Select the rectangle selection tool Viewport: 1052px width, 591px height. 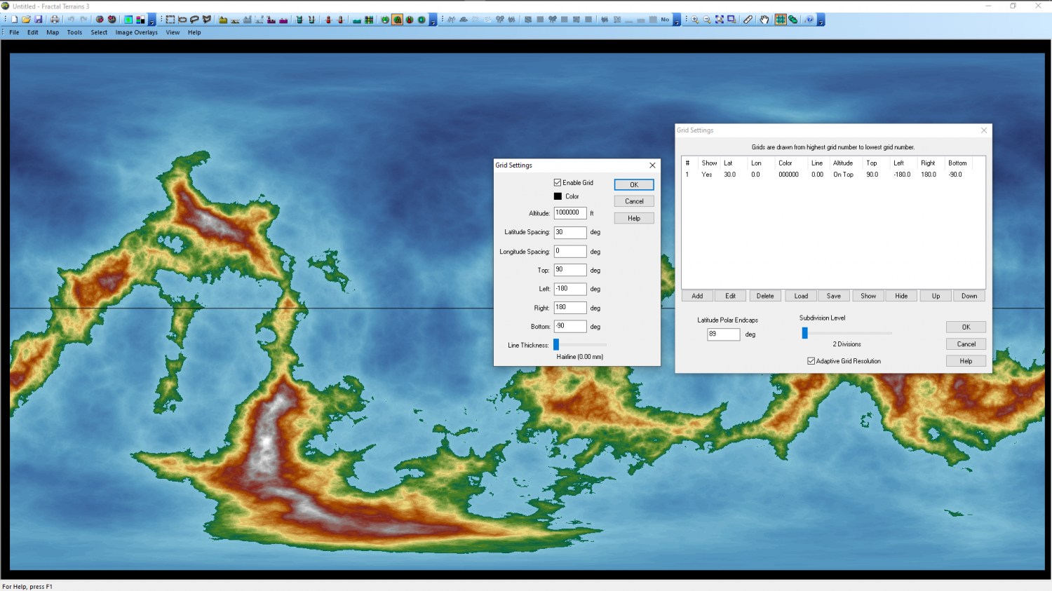(x=170, y=20)
